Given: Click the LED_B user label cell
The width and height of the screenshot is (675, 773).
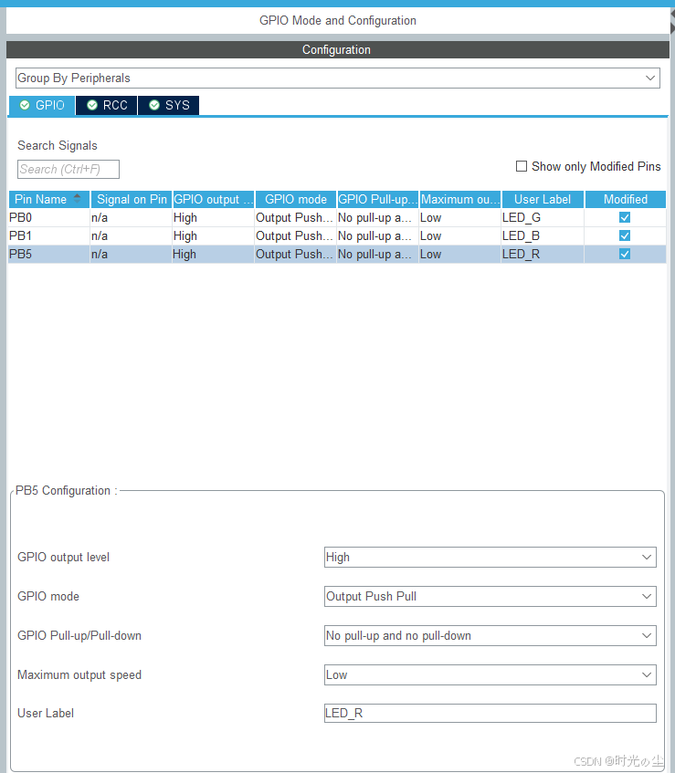Looking at the screenshot, I should click(543, 235).
